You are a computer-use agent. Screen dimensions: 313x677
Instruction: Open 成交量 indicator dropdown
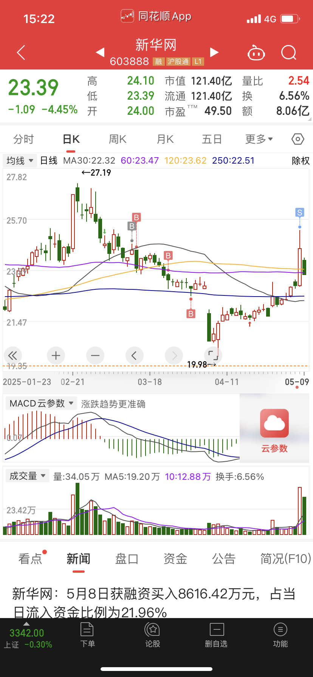tap(27, 476)
